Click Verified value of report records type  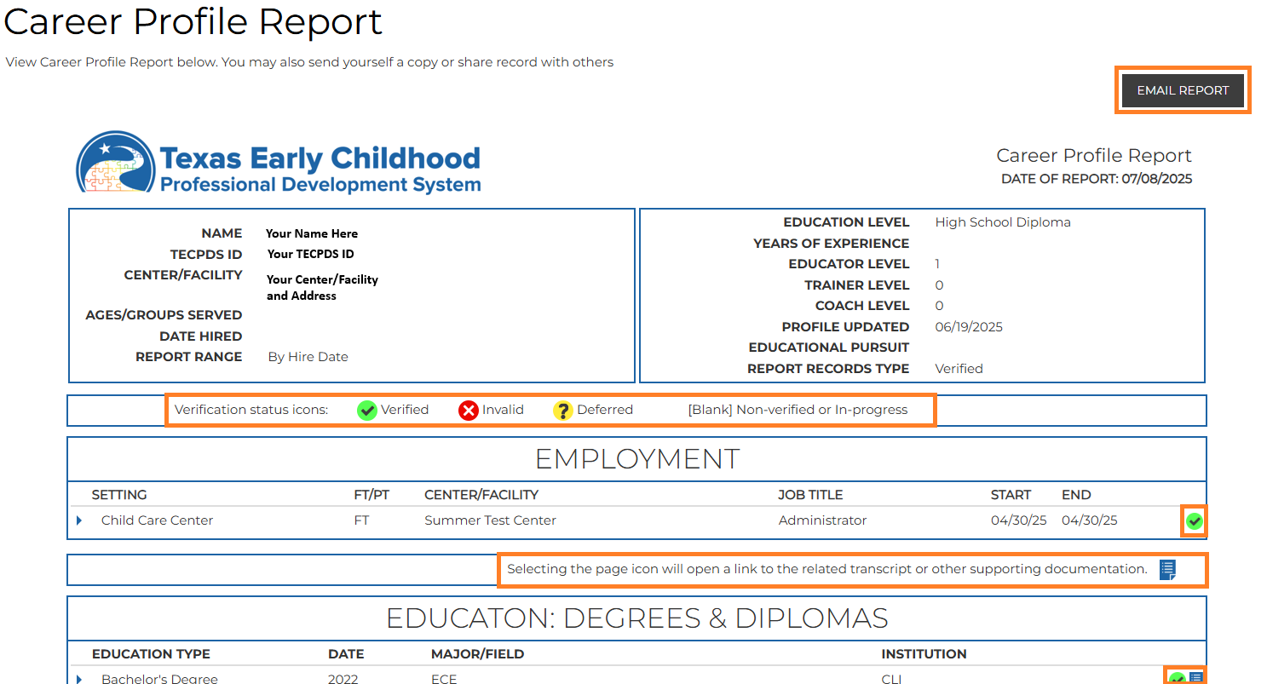pos(959,369)
